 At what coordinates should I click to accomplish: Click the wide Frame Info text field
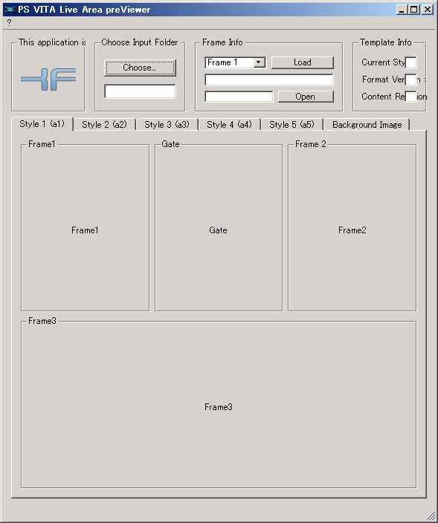tap(269, 80)
